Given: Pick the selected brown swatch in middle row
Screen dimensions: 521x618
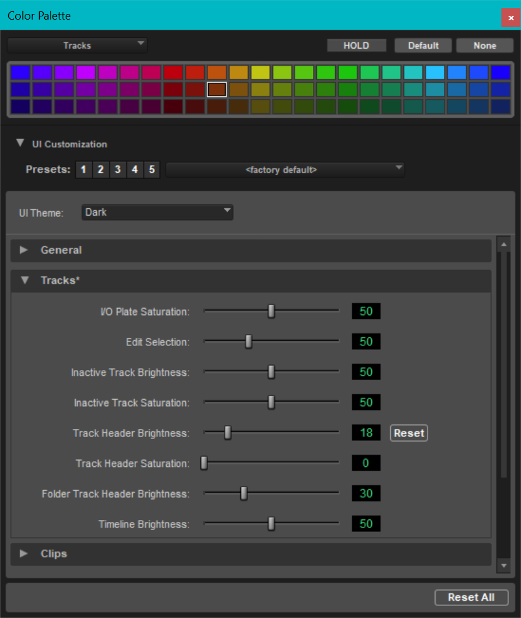Looking at the screenshot, I should [x=217, y=89].
